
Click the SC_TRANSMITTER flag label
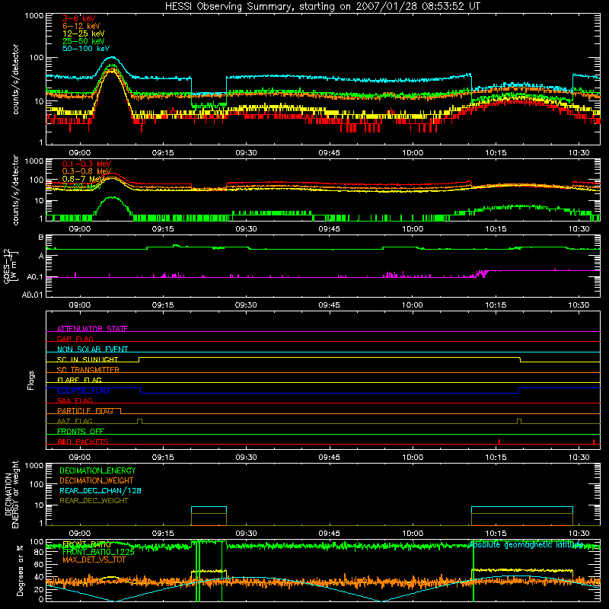tap(88, 370)
